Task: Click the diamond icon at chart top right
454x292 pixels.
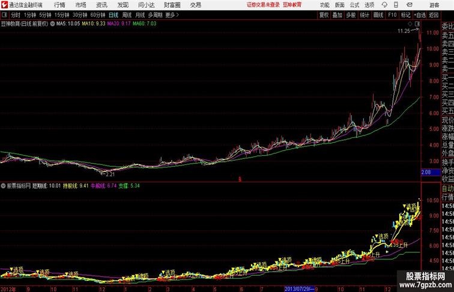Action: 410,24
